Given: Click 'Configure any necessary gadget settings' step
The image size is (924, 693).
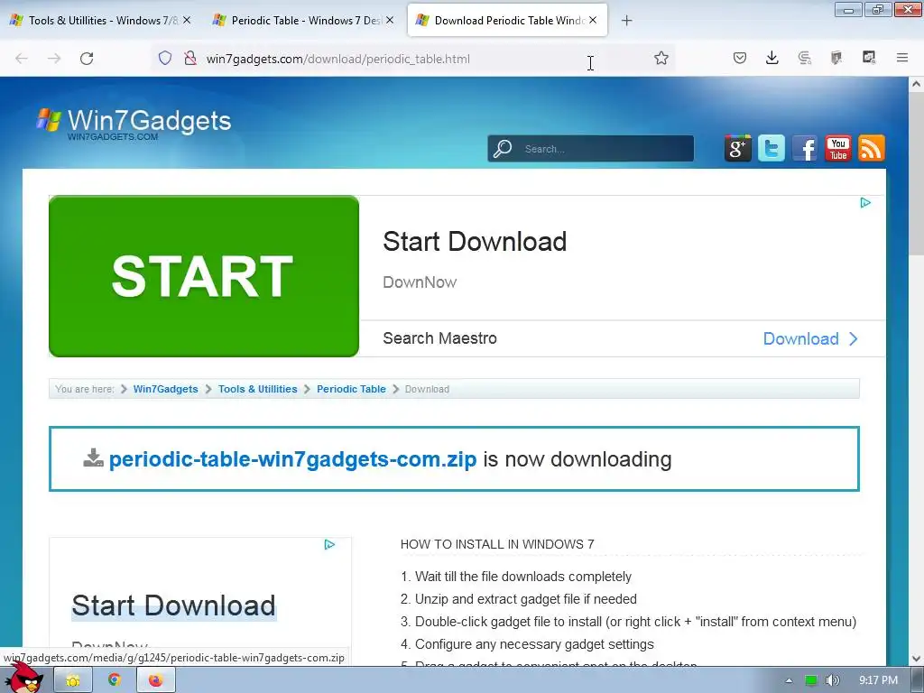Looking at the screenshot, I should pos(534,644).
